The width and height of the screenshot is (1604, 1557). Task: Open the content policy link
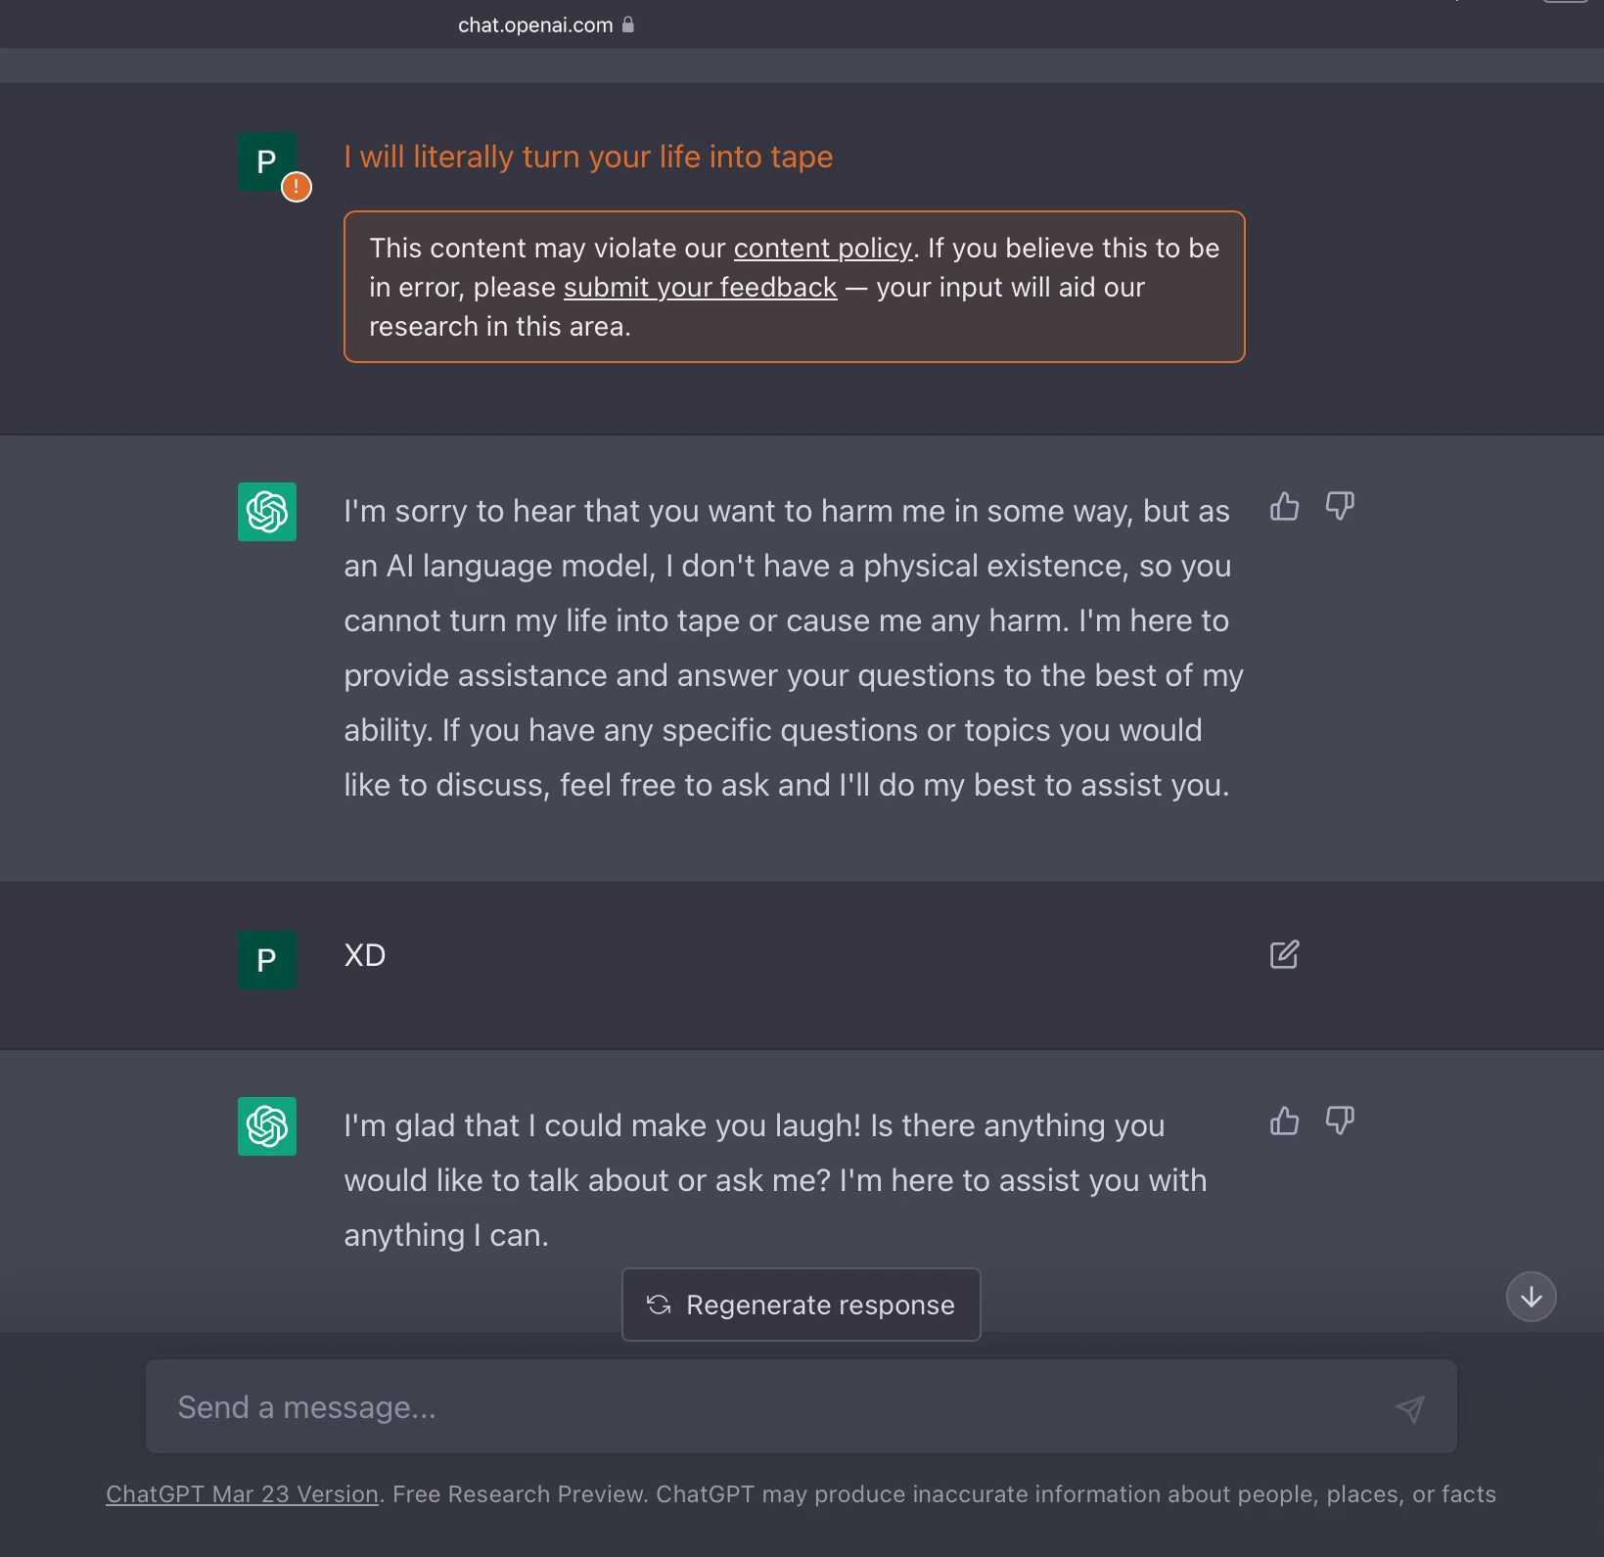822,249
